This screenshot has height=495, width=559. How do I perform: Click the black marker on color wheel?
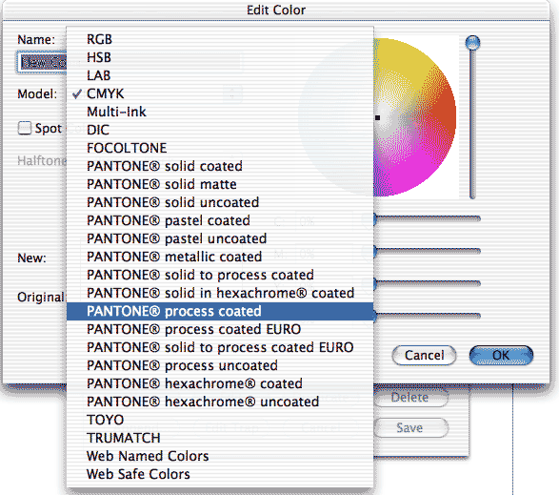377,117
